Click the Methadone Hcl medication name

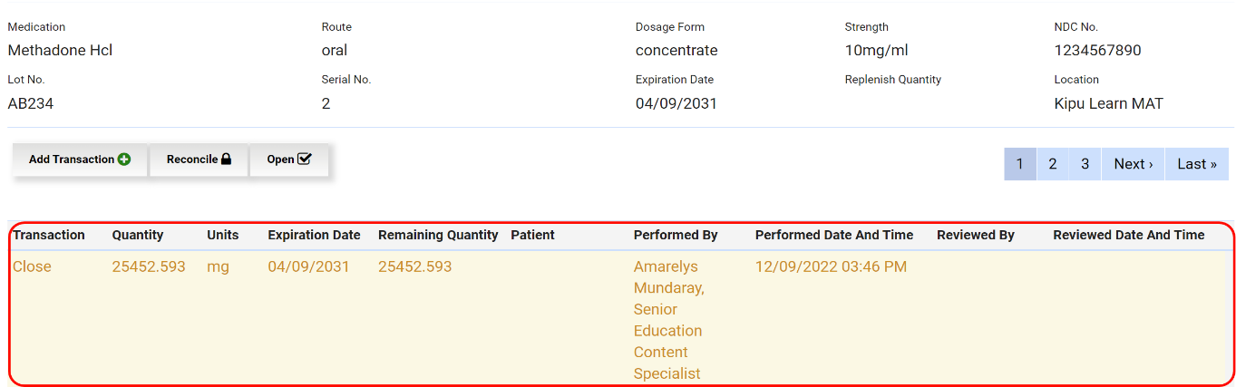tap(60, 51)
